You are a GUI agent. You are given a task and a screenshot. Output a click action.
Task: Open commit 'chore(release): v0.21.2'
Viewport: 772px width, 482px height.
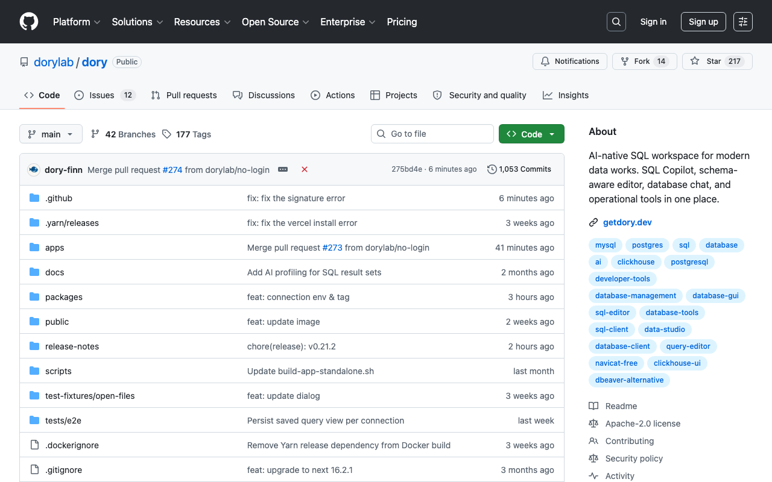291,346
